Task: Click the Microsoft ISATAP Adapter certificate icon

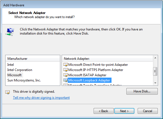Action: [66, 75]
